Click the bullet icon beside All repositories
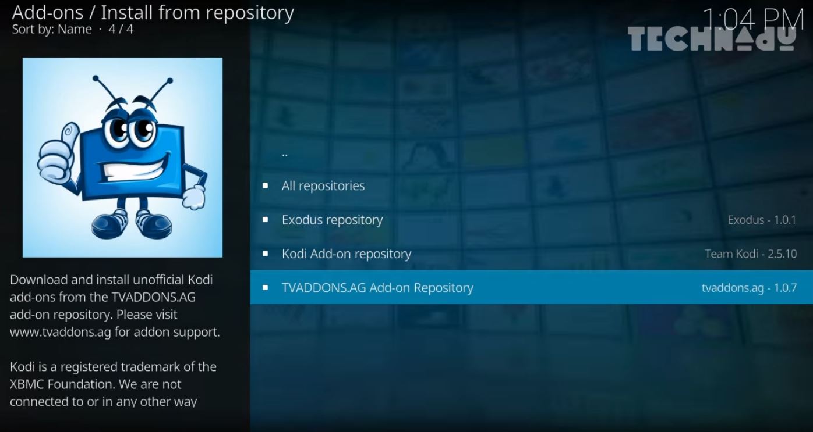813x432 pixels. click(266, 186)
